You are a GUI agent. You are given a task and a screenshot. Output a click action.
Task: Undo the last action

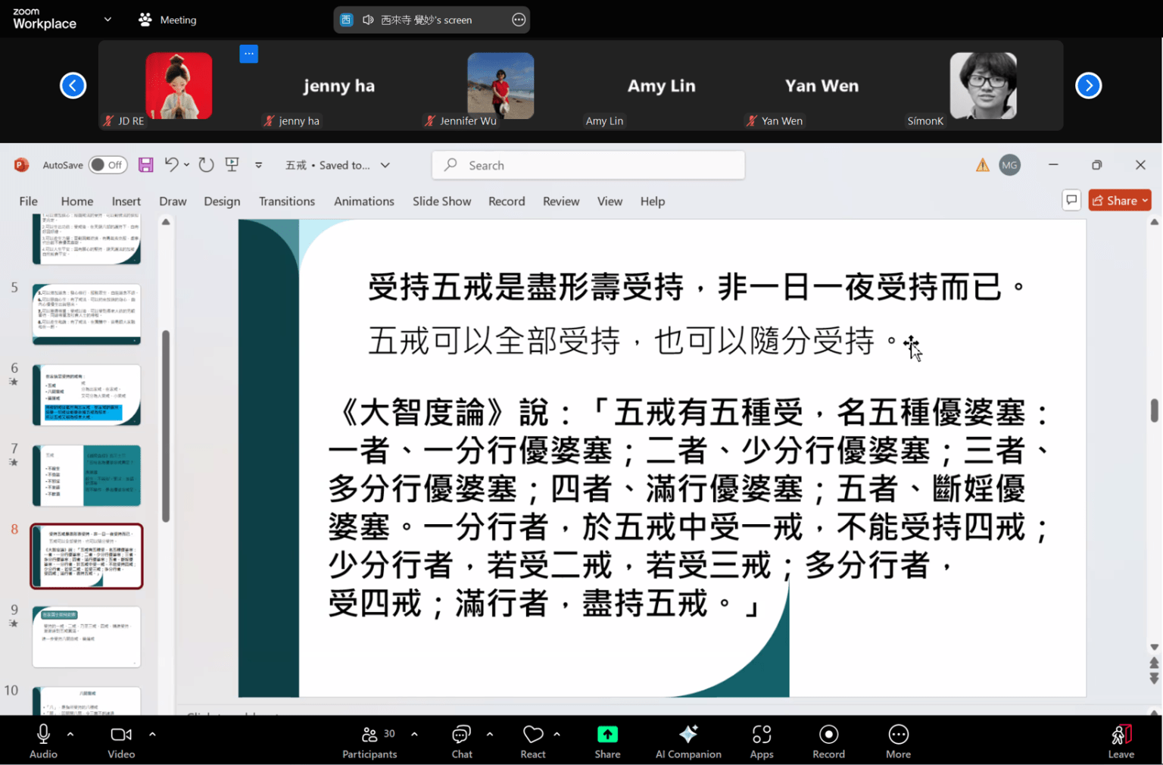tap(170, 164)
